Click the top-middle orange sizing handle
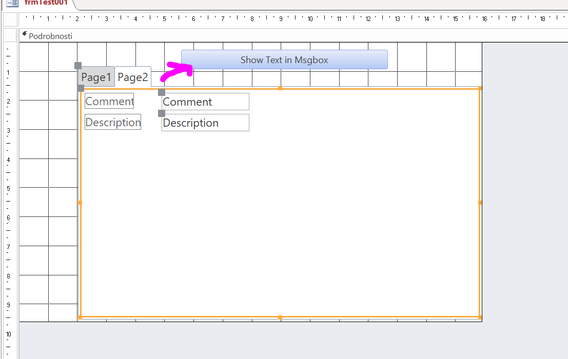Viewport: 568px width, 359px height. pyautogui.click(x=280, y=88)
